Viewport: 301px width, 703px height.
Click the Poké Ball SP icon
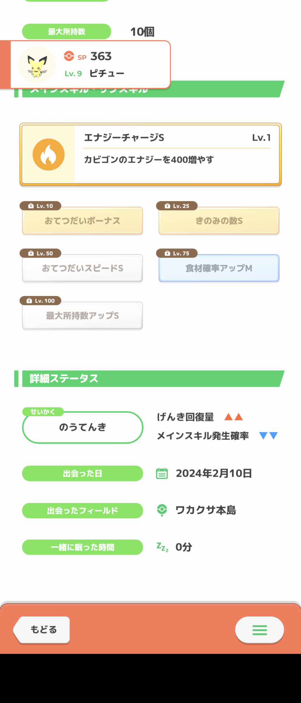[x=69, y=56]
